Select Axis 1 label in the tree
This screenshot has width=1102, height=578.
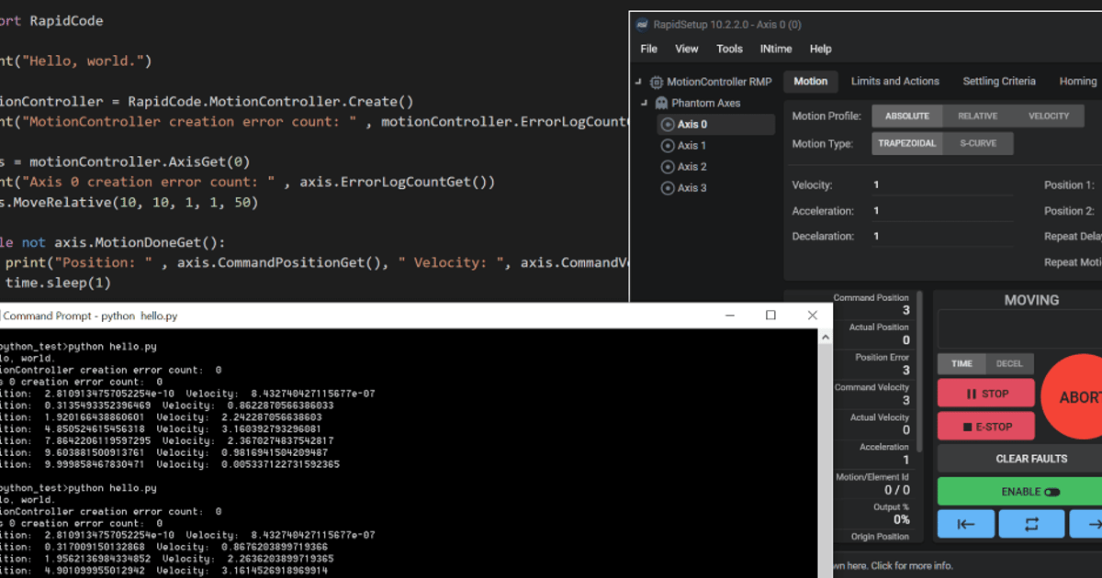coord(692,145)
